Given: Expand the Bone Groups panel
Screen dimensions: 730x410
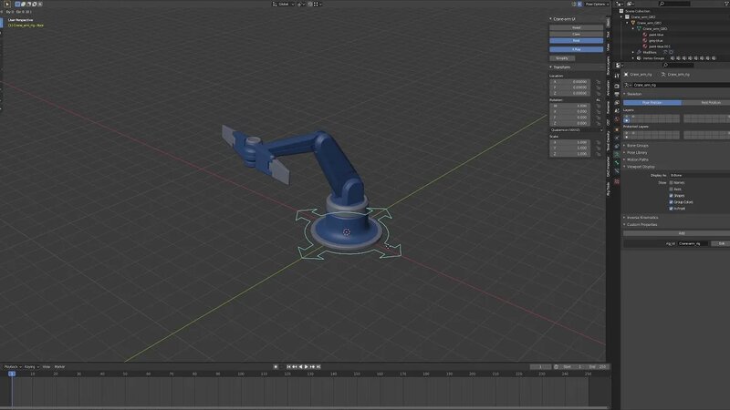Looking at the screenshot, I should click(x=637, y=146).
